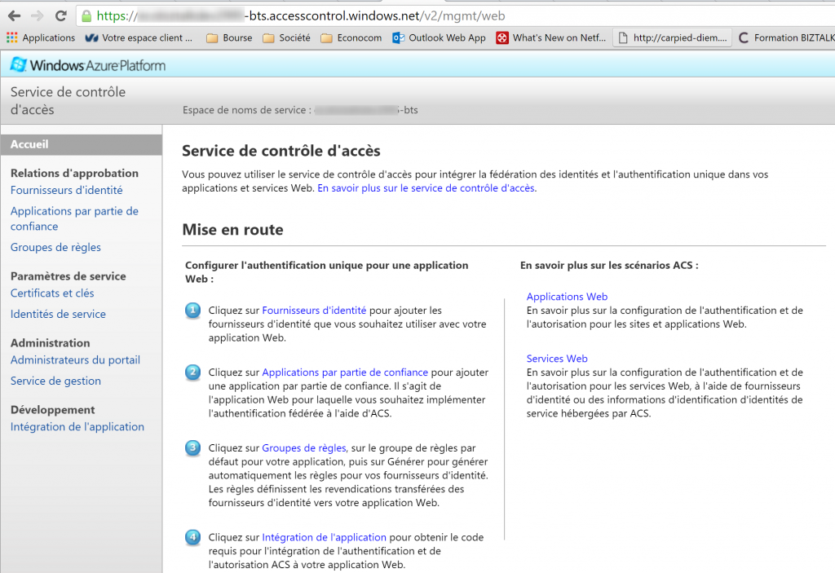The image size is (835, 573).
Task: Click Intégration de l'application in step 4
Action: coord(324,537)
